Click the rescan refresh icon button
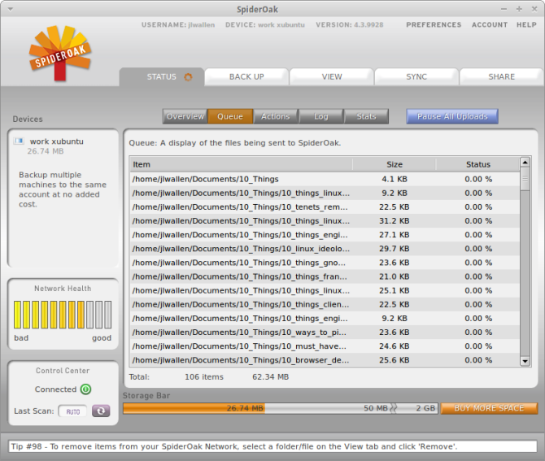545x461 pixels. [101, 411]
